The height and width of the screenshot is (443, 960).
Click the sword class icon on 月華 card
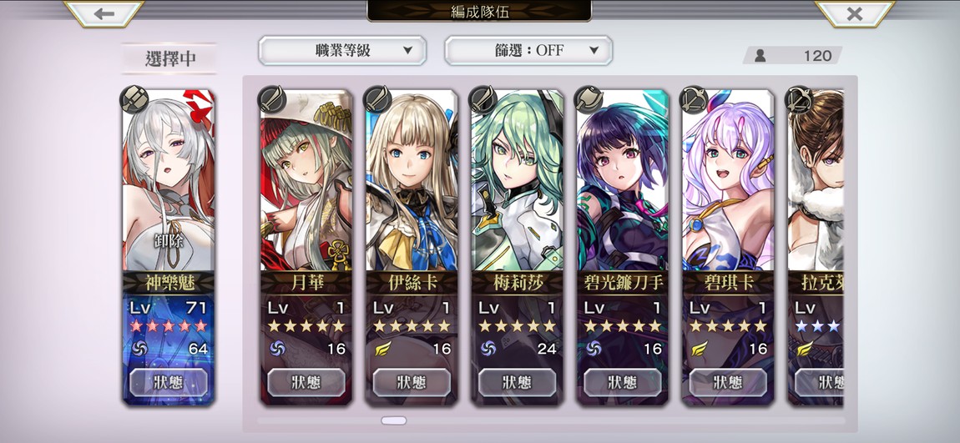click(x=272, y=99)
